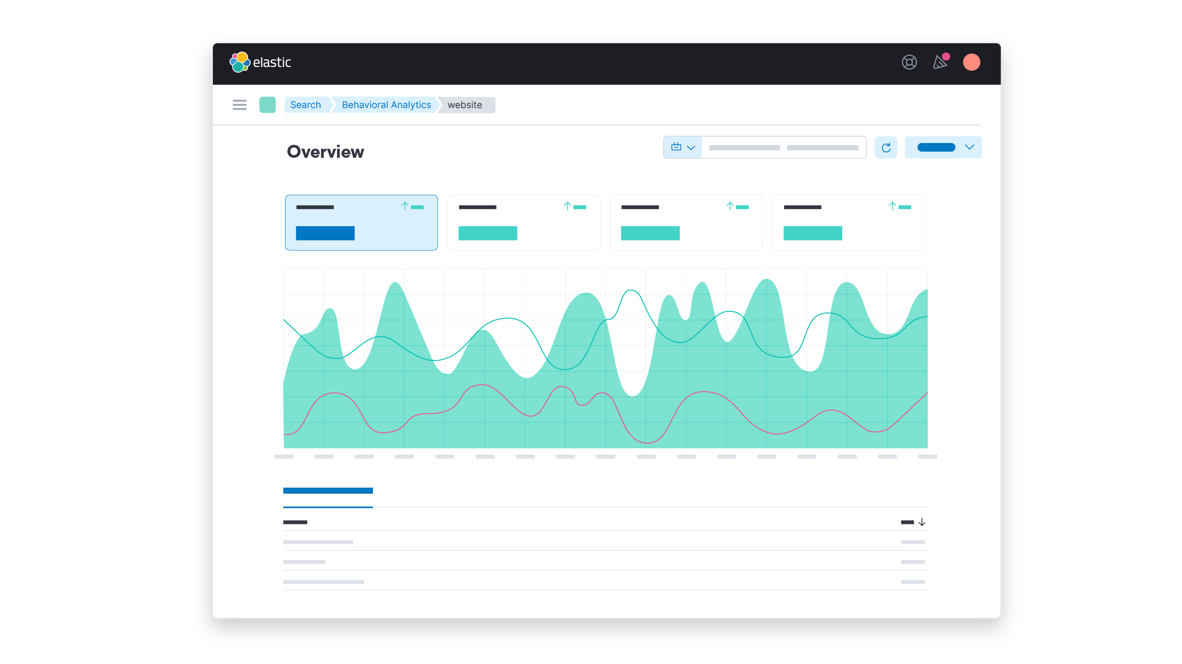Image resolution: width=1182 pixels, height=664 pixels.
Task: Click the Elastic logo icon
Action: (x=240, y=62)
